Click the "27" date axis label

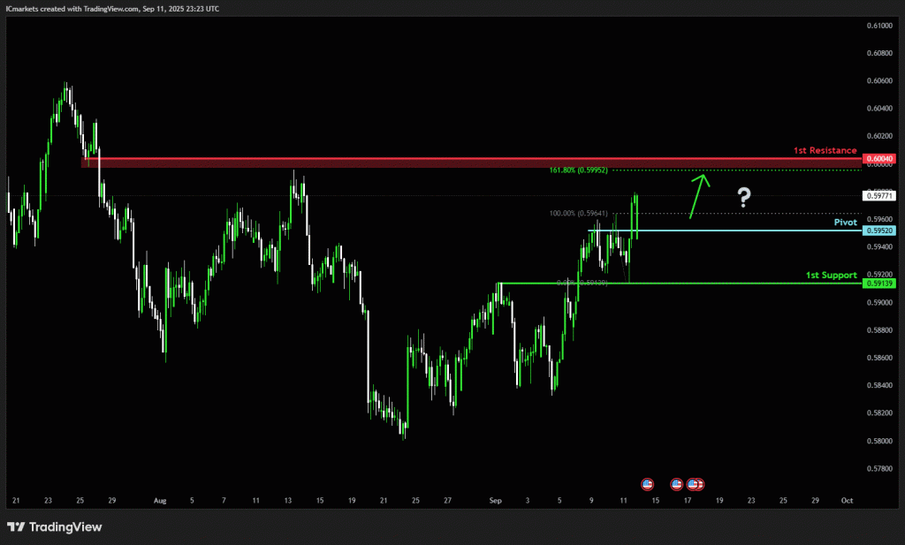click(x=447, y=501)
